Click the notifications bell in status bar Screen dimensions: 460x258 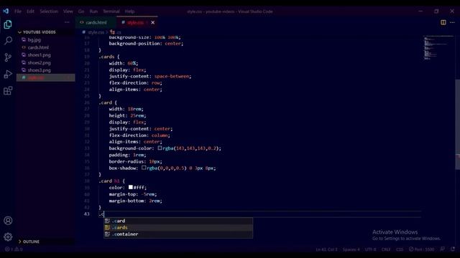[x=452, y=249]
